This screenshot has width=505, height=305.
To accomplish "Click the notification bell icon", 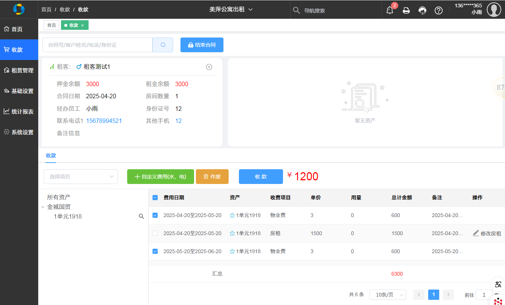I will tap(390, 10).
